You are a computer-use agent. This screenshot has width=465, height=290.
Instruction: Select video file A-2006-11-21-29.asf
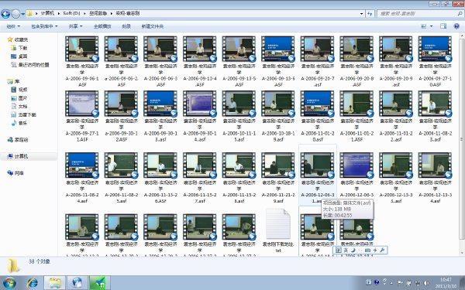pos(278,178)
